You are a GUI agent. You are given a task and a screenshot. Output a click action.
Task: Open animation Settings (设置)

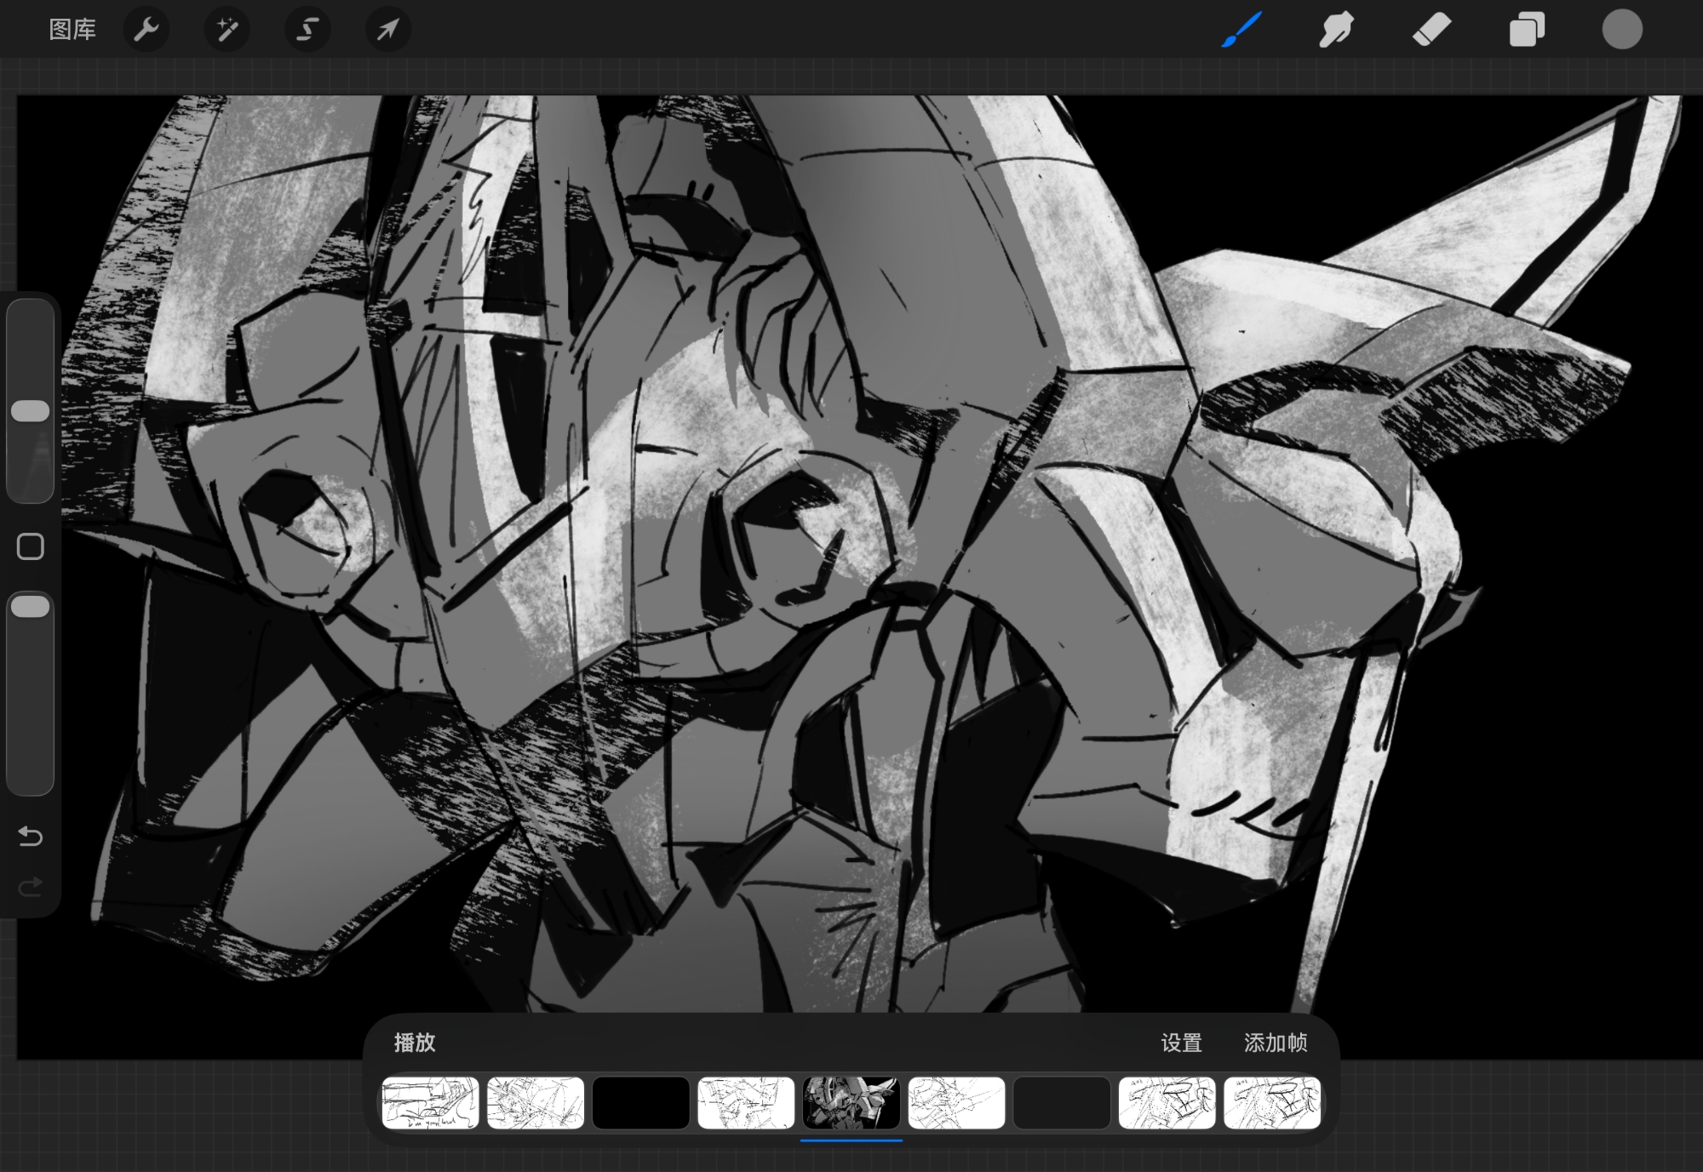(1181, 1043)
